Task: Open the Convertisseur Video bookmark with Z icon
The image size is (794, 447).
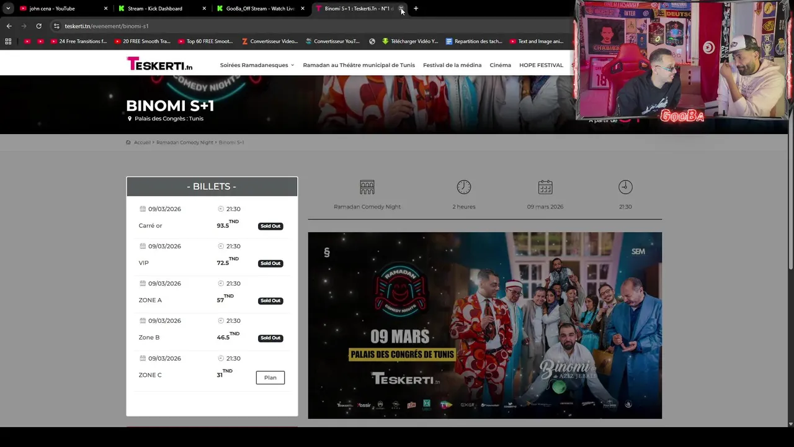Action: click(x=270, y=42)
